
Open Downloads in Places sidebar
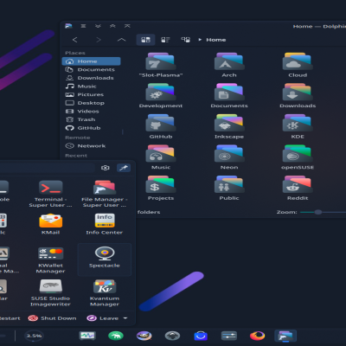point(92,78)
